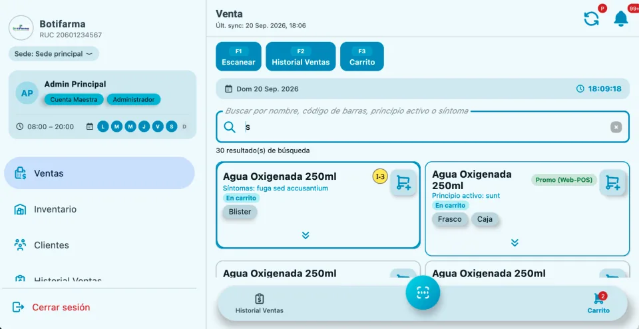Click the Venta page title

coord(230,14)
